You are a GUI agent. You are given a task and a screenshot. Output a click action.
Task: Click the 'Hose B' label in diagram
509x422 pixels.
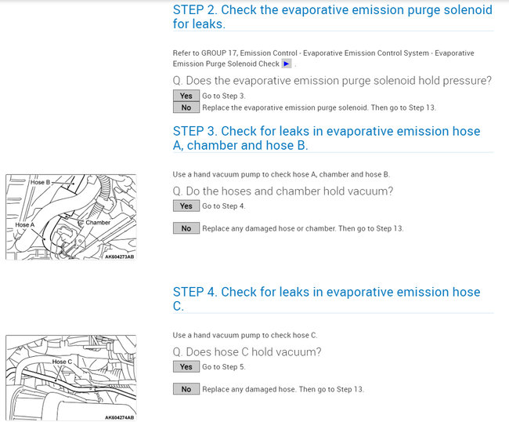(x=41, y=182)
